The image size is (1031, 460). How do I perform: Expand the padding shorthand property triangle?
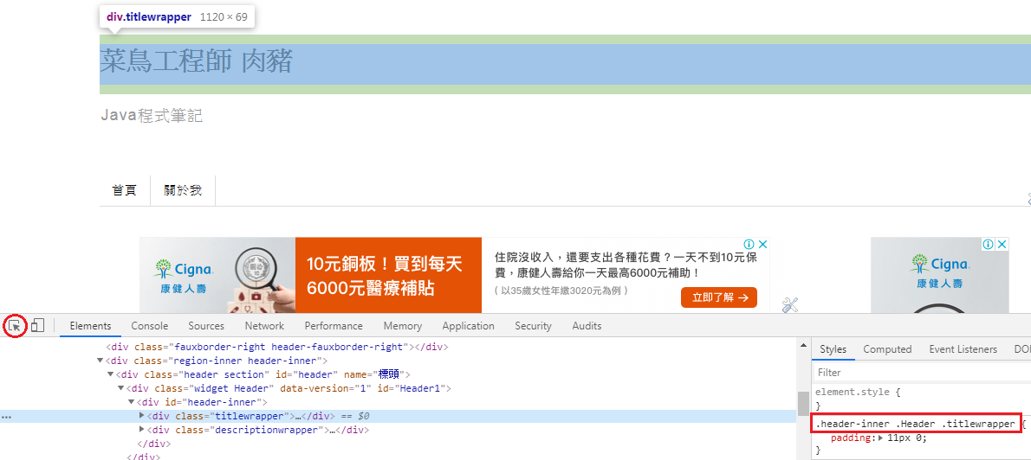click(881, 438)
